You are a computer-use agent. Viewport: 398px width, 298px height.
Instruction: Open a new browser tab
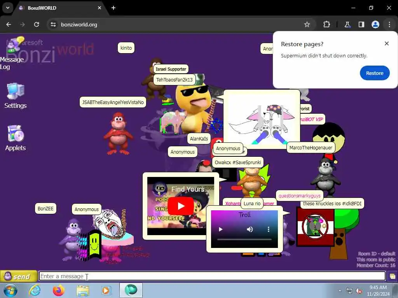tap(113, 8)
